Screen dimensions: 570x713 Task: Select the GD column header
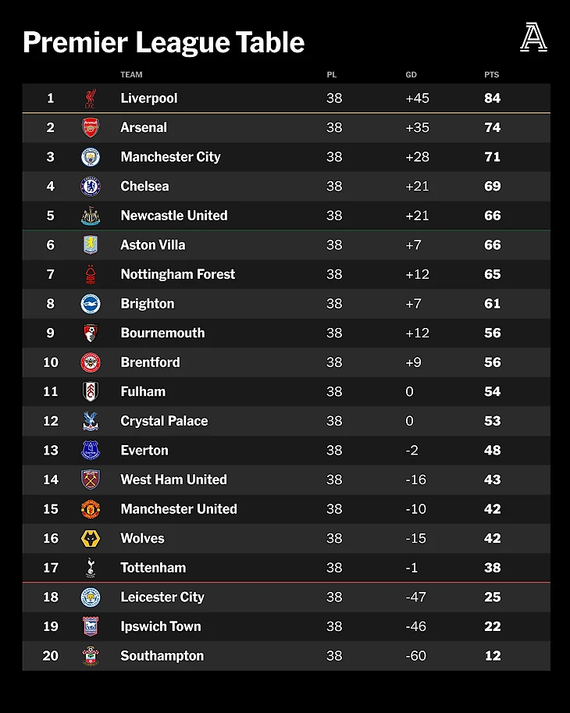tap(411, 74)
